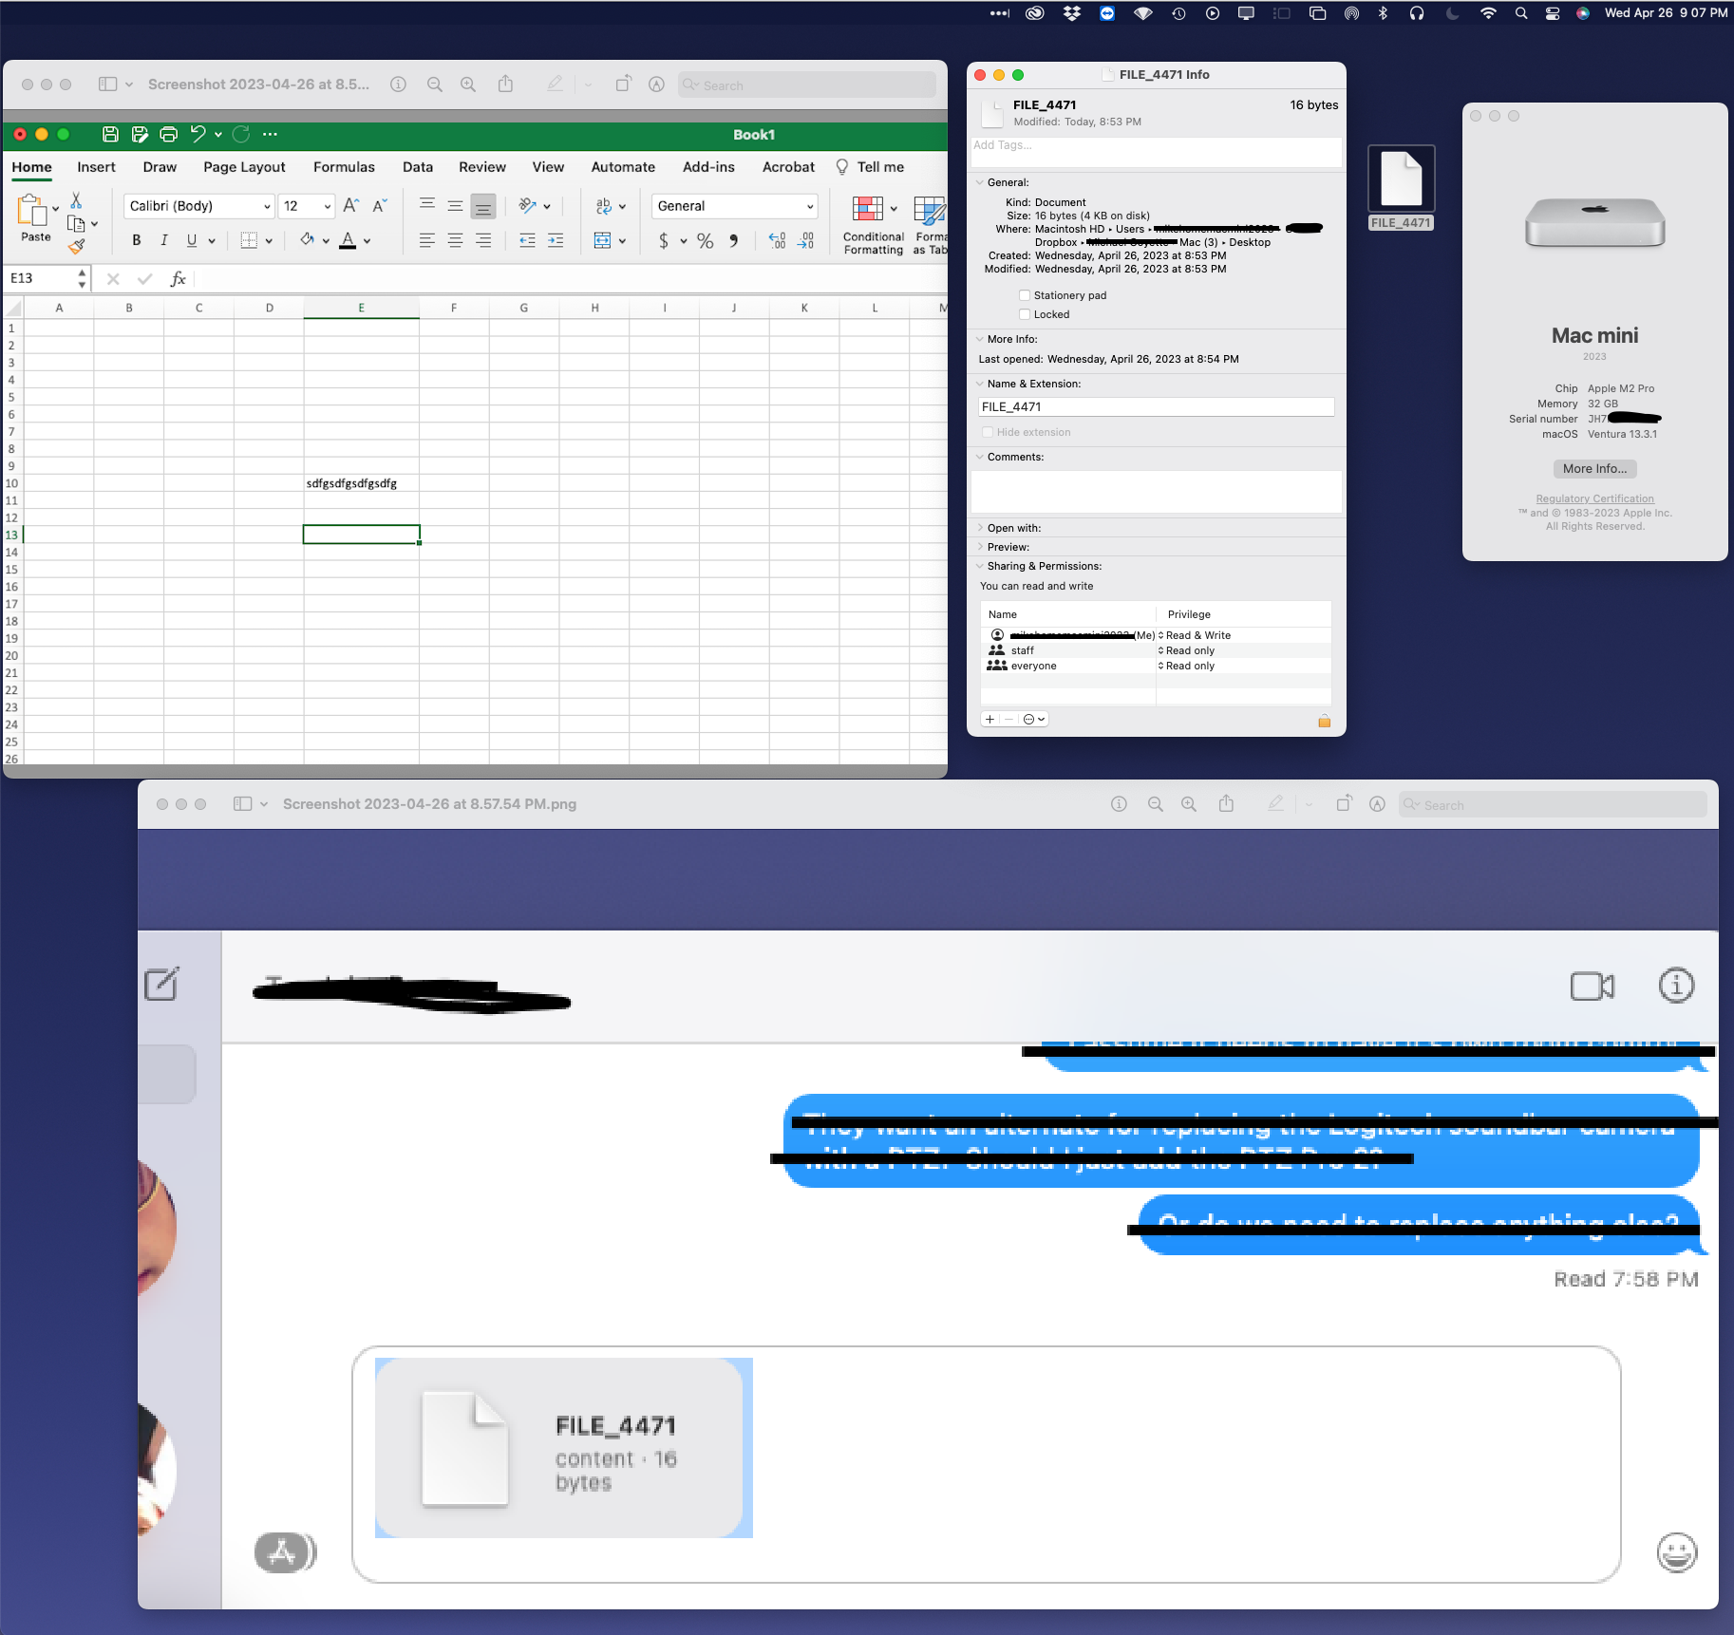Click the Undo arrow icon
Screen dimensions: 1734x1635
pyautogui.click(x=197, y=134)
